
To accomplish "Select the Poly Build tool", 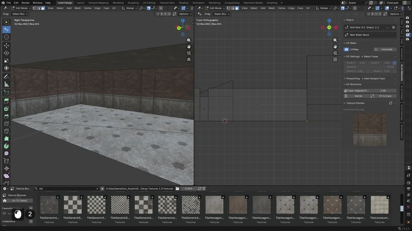I will point(6,139).
